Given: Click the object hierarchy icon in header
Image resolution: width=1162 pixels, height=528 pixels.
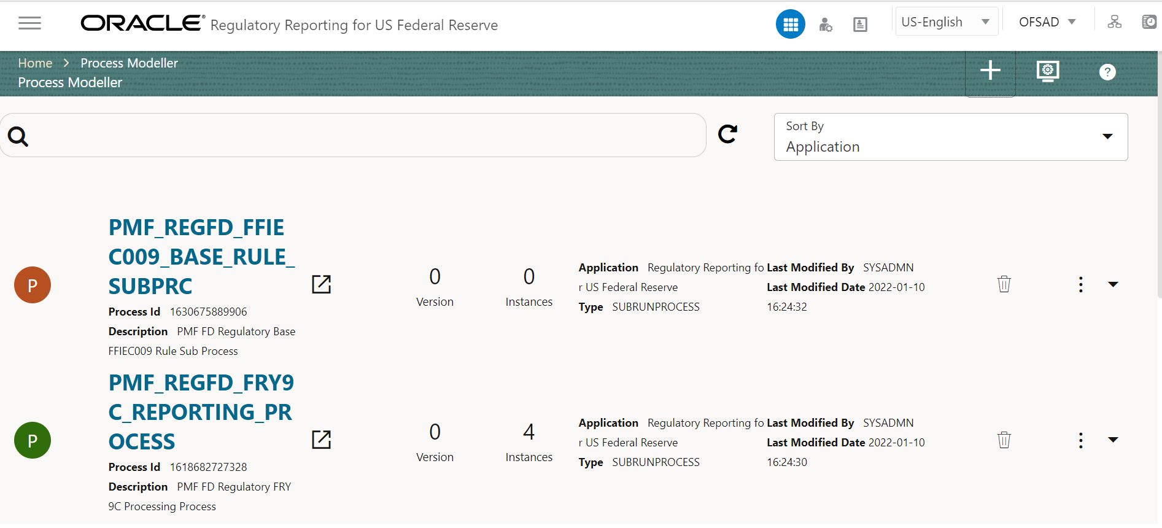Looking at the screenshot, I should [1115, 22].
